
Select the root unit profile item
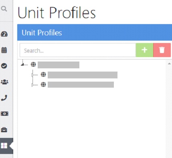coord(59,65)
